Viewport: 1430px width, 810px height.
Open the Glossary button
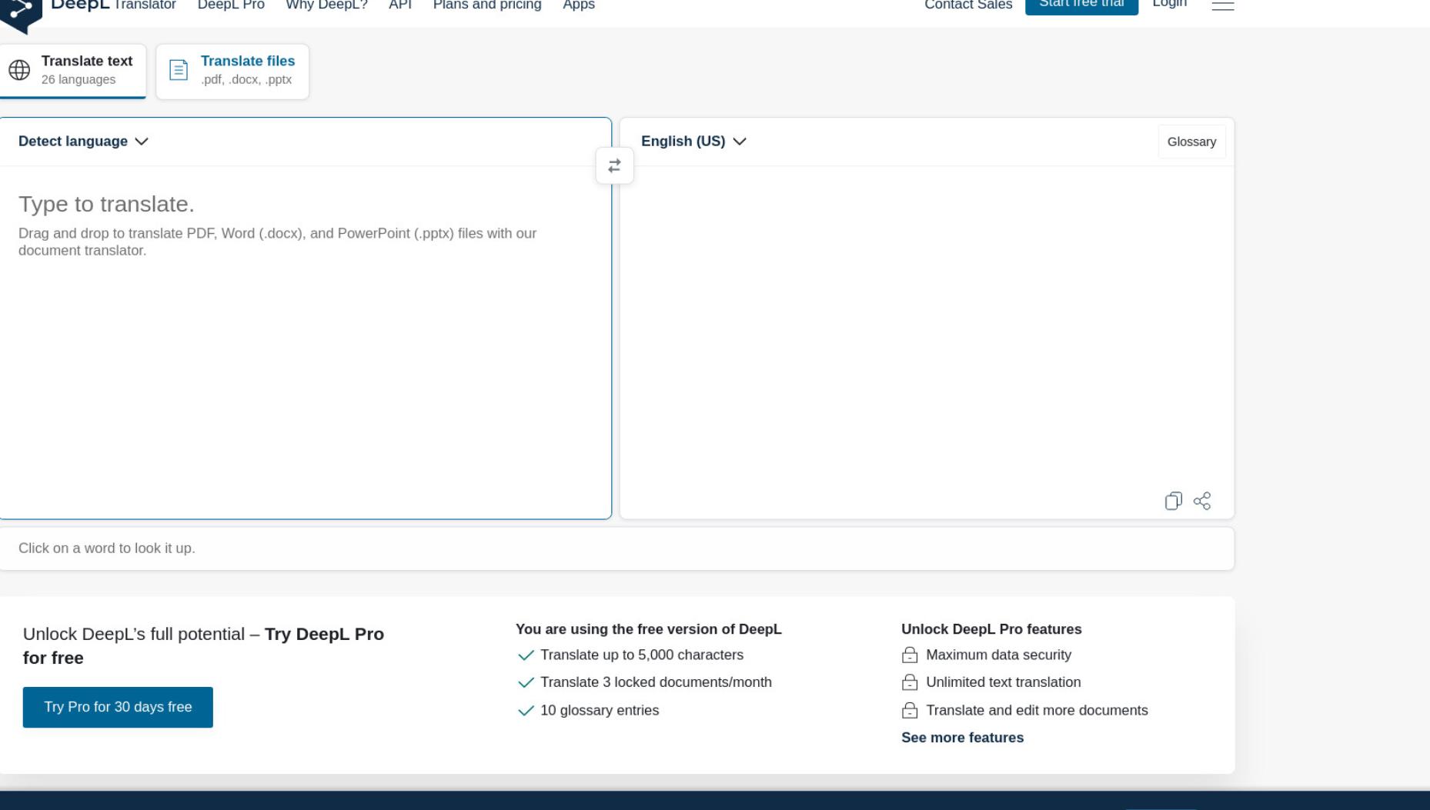(x=1191, y=142)
